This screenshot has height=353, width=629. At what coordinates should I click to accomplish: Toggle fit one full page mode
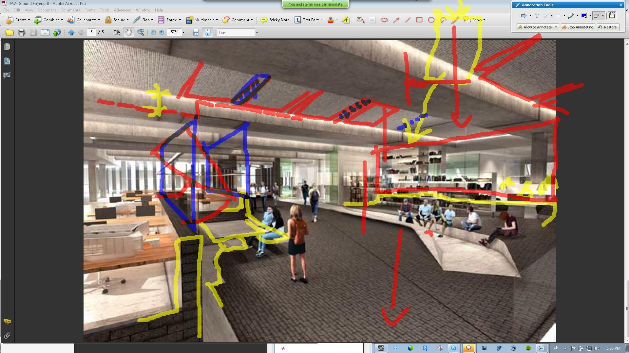tap(207, 32)
